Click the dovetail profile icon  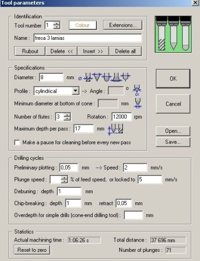[116, 77]
